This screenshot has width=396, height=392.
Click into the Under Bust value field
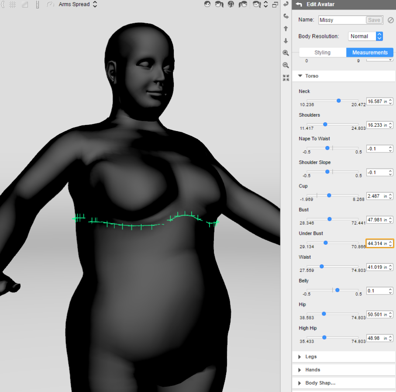coord(375,243)
